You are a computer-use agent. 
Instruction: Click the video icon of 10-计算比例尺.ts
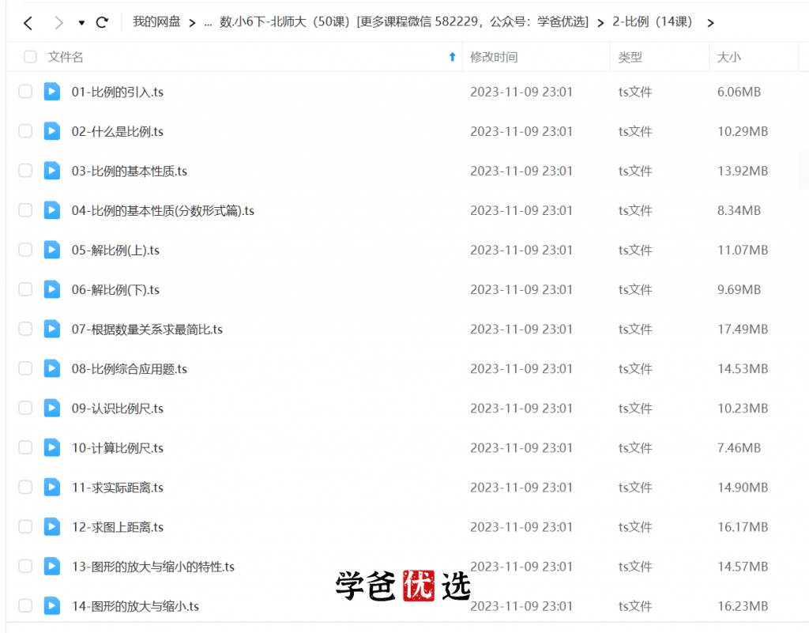(51, 448)
